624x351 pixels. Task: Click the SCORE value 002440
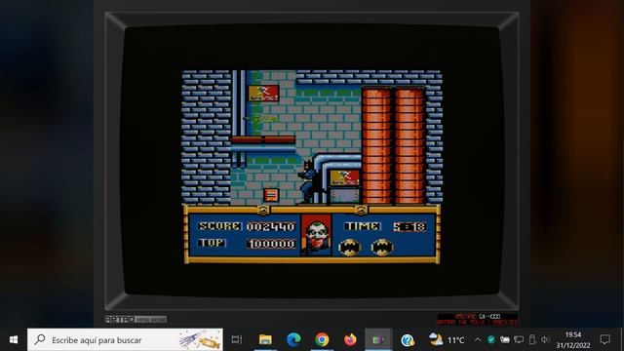(271, 226)
